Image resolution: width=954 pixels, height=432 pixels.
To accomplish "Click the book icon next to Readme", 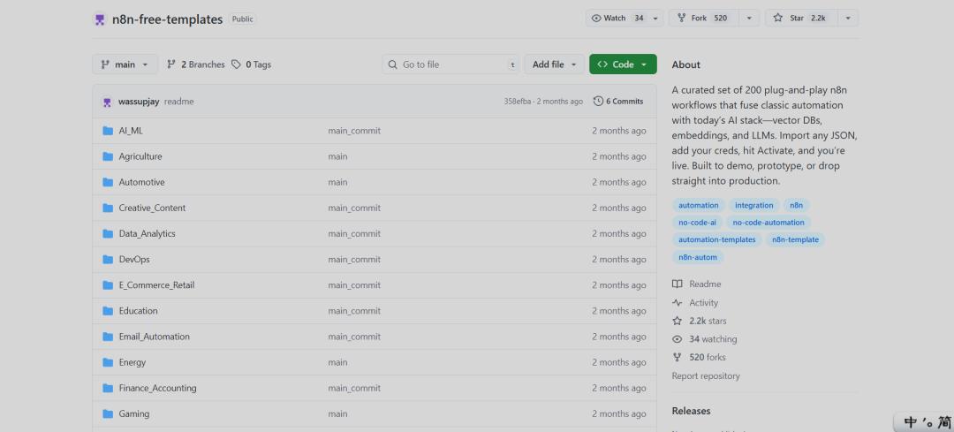I will (x=678, y=284).
